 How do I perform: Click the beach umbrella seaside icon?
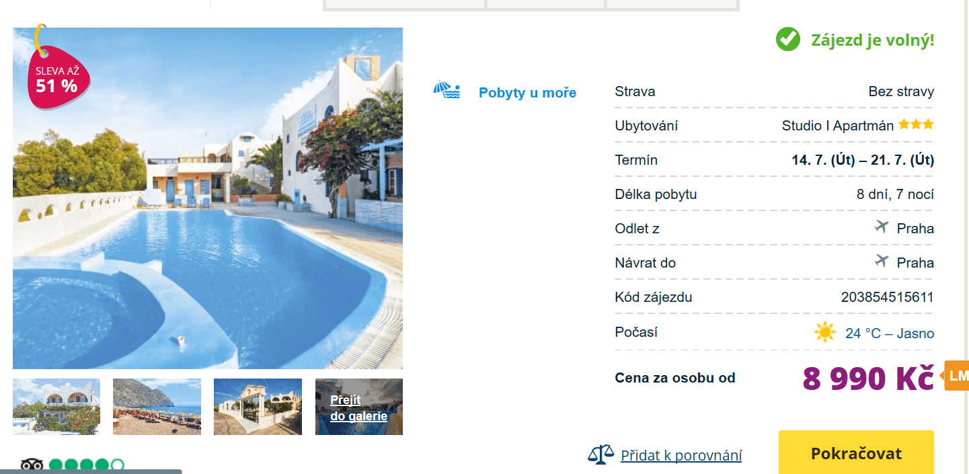pyautogui.click(x=447, y=91)
